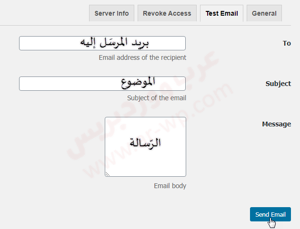300x229 pixels.
Task: Click the "Subject of the email" hint
Action: pyautogui.click(x=157, y=98)
